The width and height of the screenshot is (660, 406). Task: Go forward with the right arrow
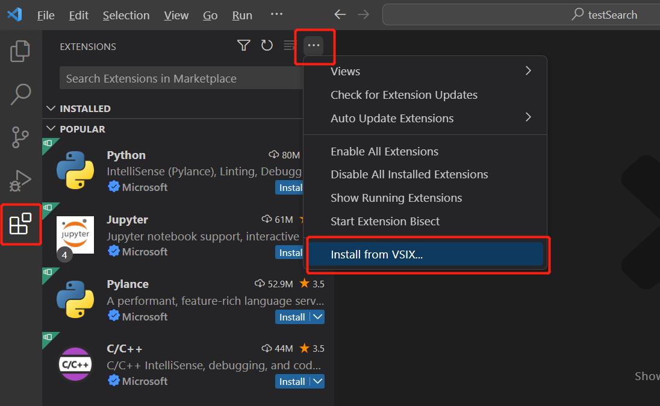pos(363,14)
